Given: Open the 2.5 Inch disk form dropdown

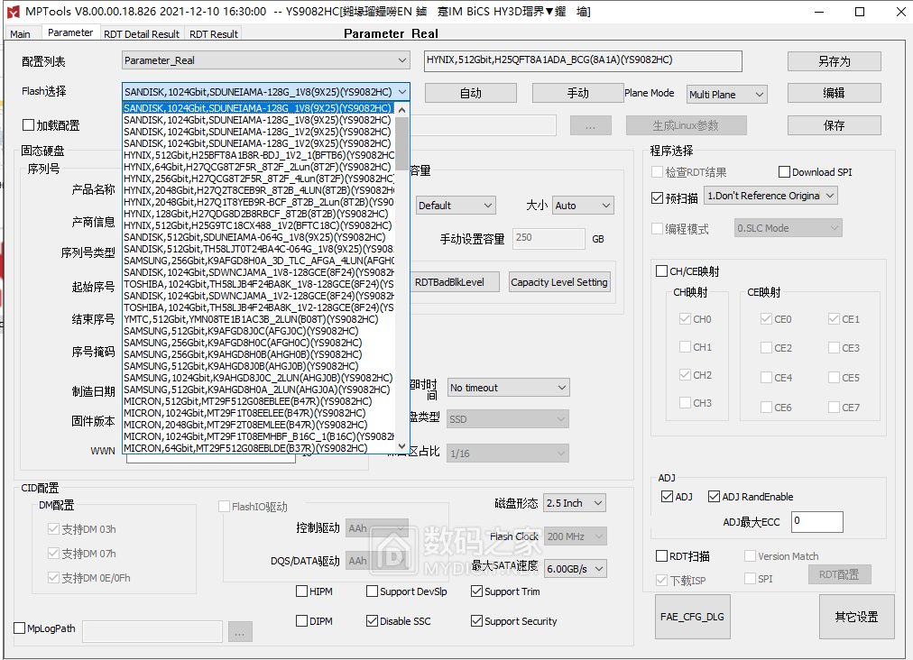Looking at the screenshot, I should click(x=574, y=502).
